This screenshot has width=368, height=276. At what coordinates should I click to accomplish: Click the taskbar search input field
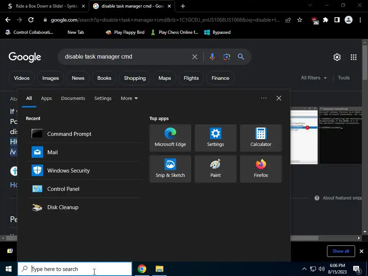[75, 269]
